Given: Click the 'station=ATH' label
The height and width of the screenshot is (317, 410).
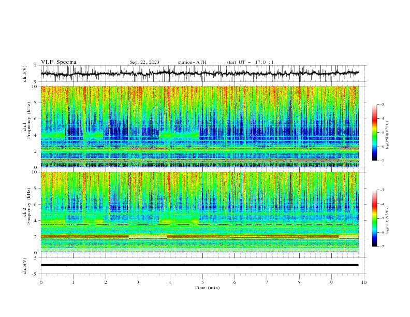Looking at the screenshot, I should [x=192, y=62].
